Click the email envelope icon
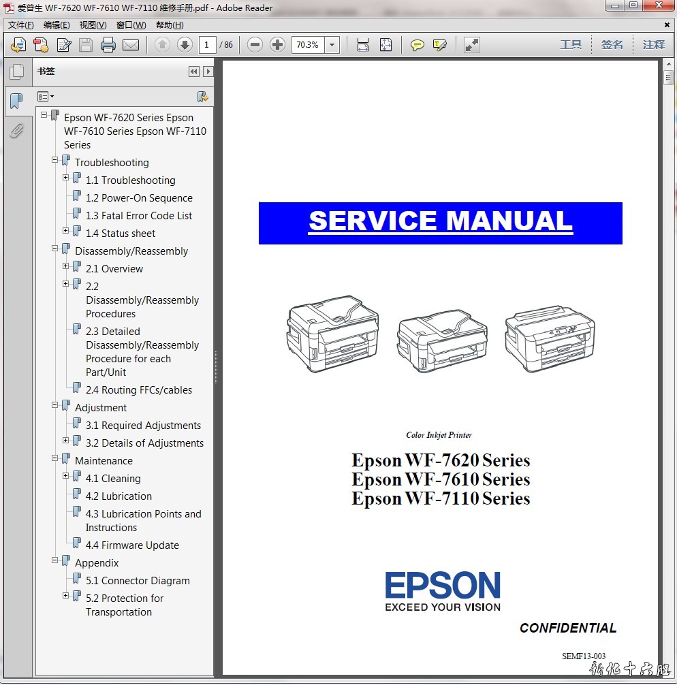The height and width of the screenshot is (685, 677). pos(131,45)
